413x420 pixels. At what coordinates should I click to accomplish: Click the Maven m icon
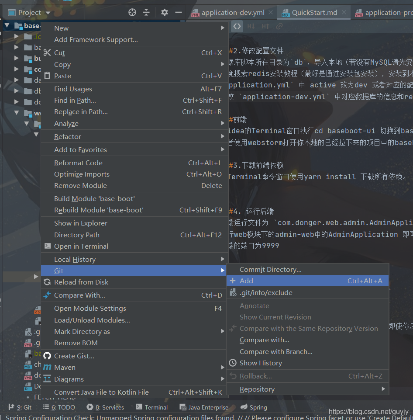(x=47, y=367)
